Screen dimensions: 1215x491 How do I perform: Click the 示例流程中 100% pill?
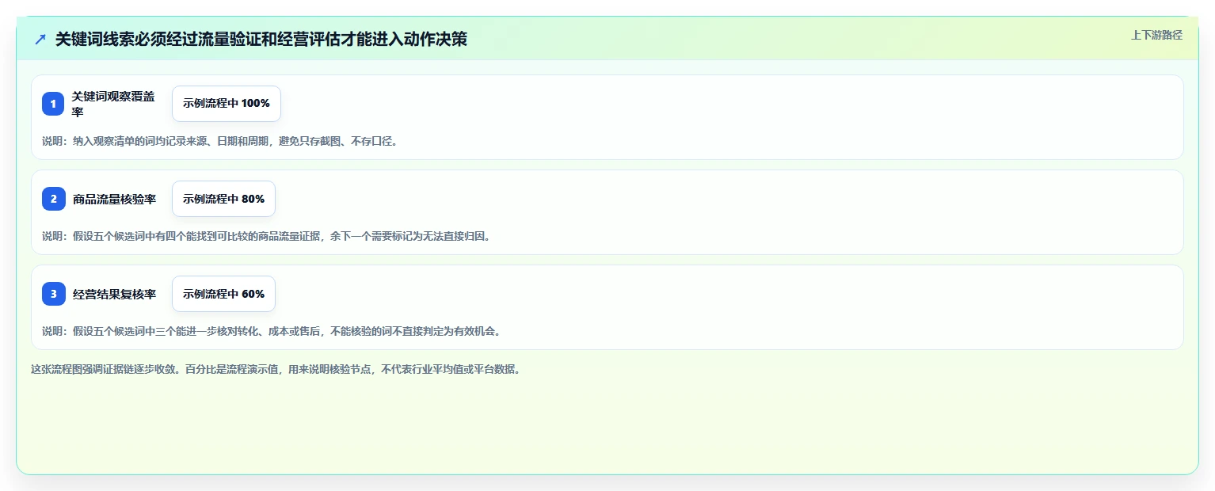[227, 104]
